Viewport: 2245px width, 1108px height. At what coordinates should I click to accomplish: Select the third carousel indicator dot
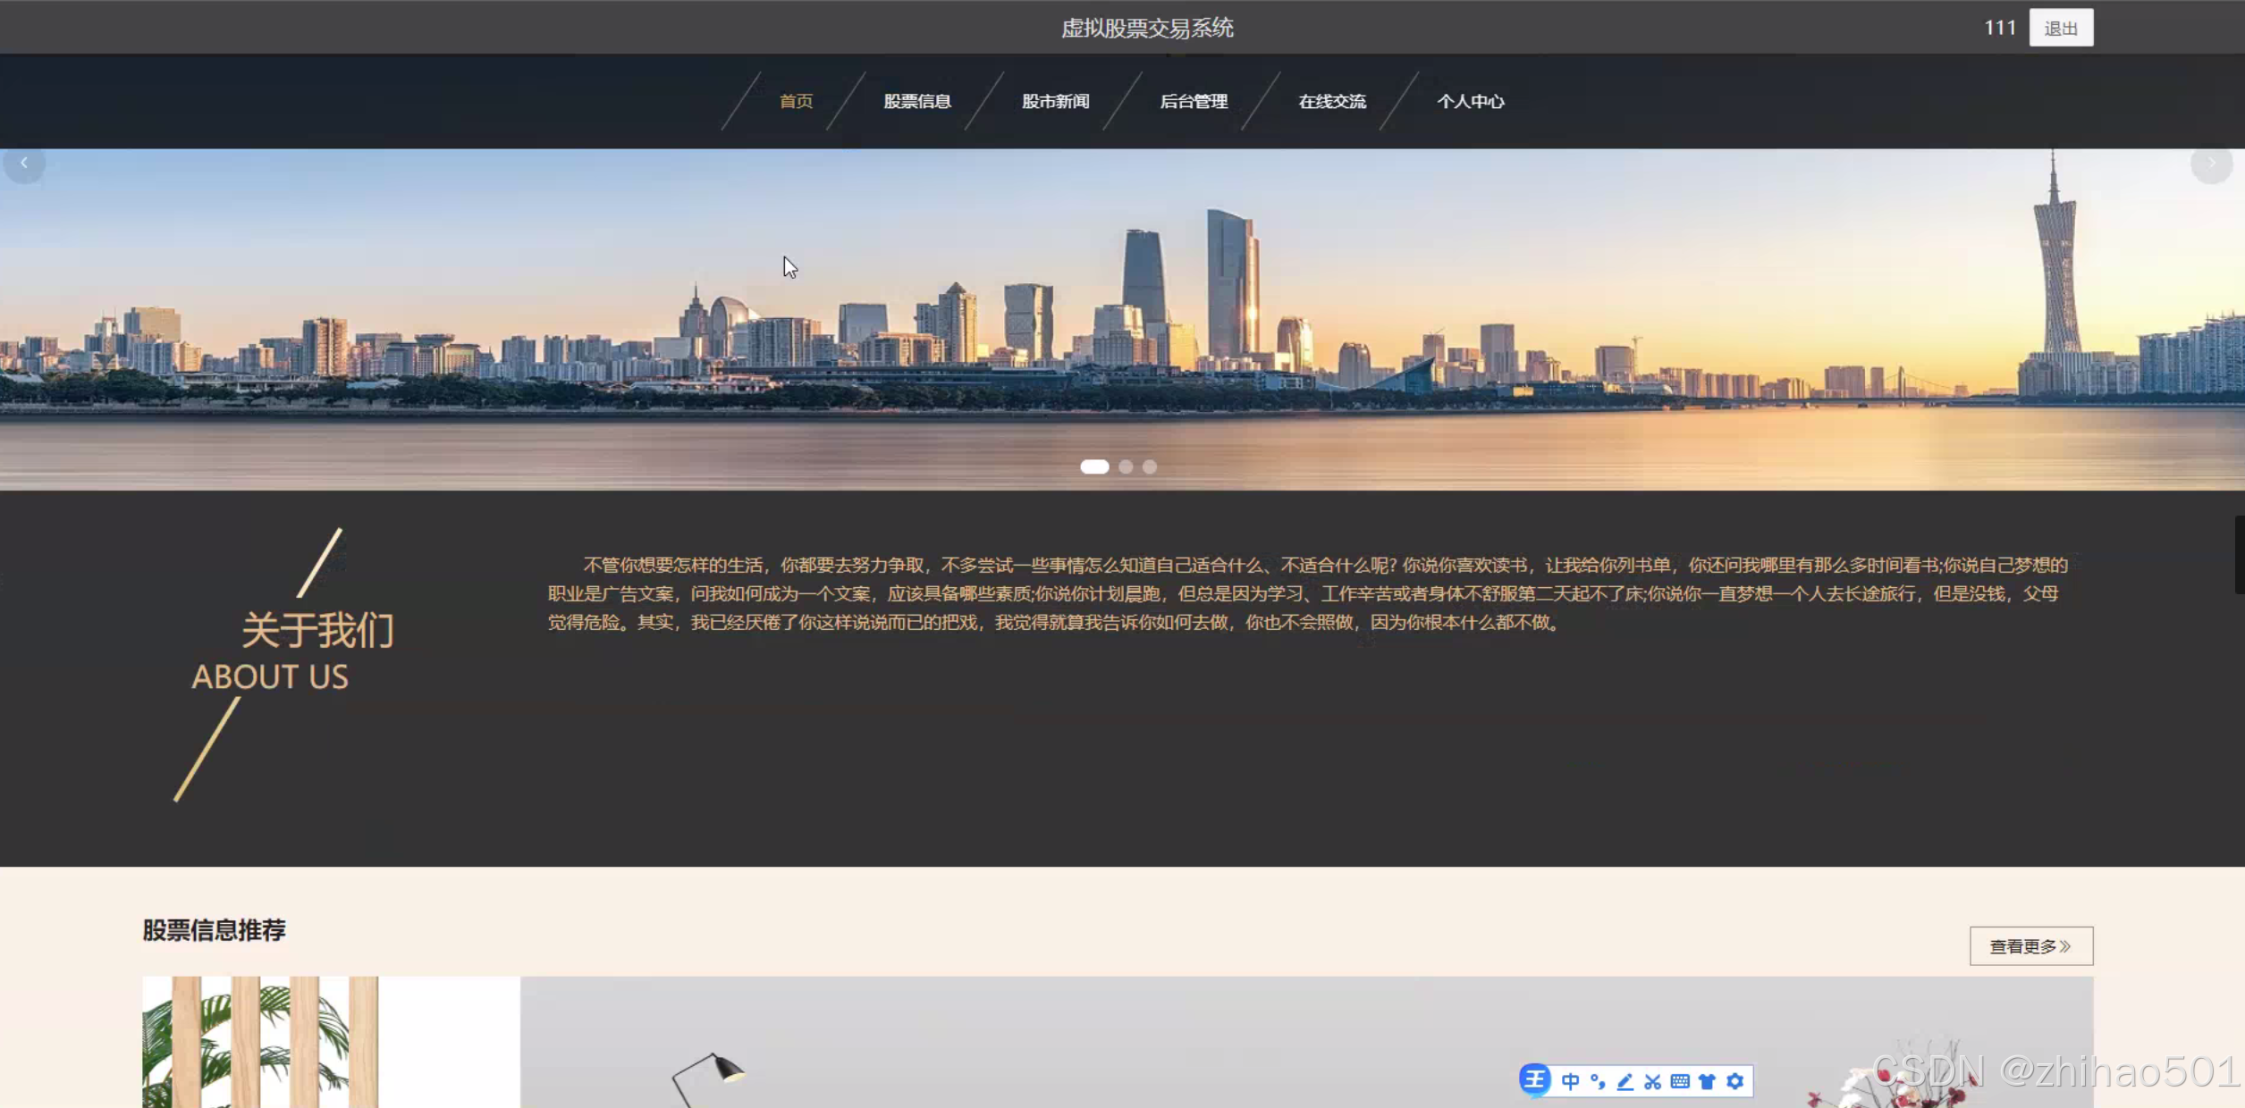click(x=1150, y=466)
